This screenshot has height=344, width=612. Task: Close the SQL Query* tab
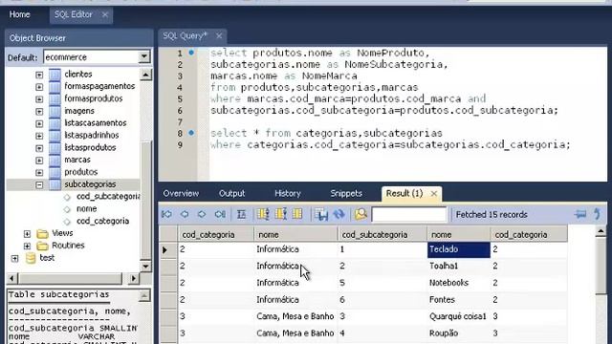[219, 36]
